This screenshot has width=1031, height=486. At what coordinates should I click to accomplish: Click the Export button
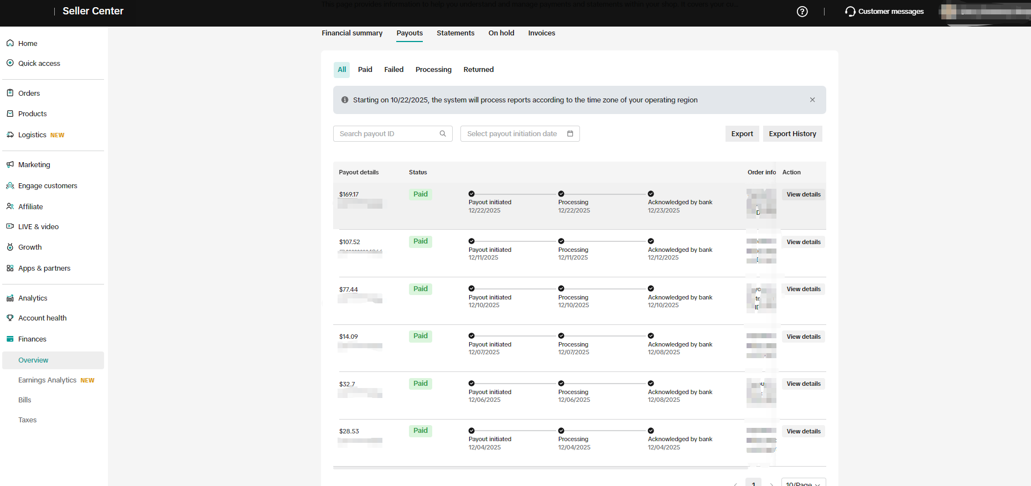[742, 133]
